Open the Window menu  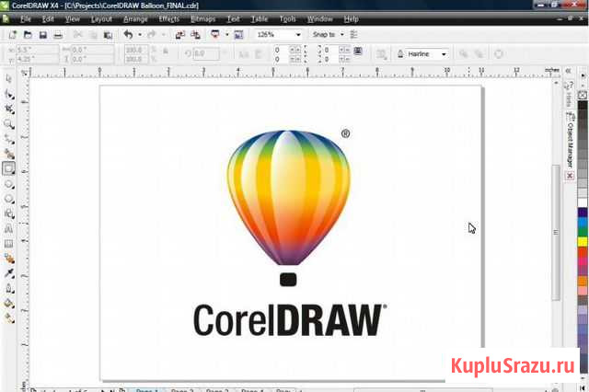(x=320, y=19)
